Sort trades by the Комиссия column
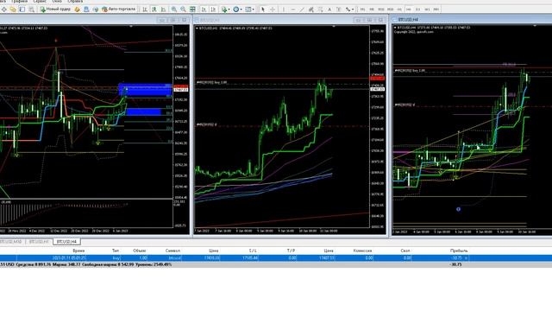 pyautogui.click(x=362, y=251)
